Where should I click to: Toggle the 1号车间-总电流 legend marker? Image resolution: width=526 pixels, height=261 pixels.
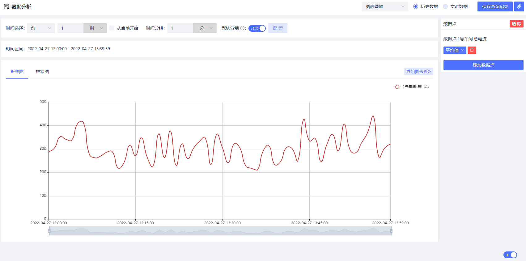click(397, 87)
